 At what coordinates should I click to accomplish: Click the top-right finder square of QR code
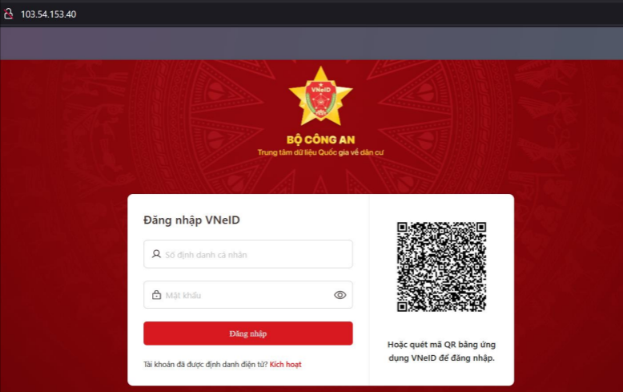[x=481, y=227]
